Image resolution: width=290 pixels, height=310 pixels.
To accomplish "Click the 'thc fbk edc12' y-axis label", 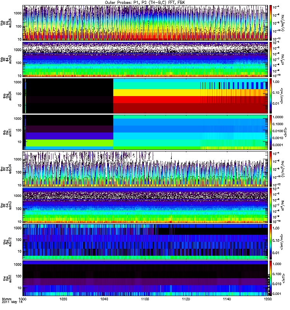I will pyautogui.click(x=6, y=241).
